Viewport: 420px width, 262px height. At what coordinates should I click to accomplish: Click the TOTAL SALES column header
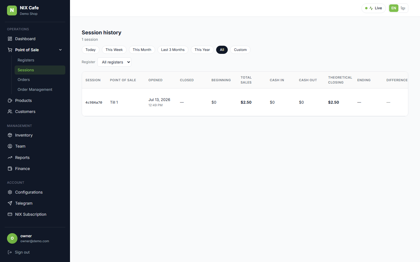pos(246,80)
